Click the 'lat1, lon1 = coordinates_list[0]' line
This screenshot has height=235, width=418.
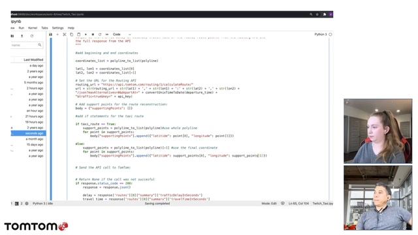(x=104, y=69)
